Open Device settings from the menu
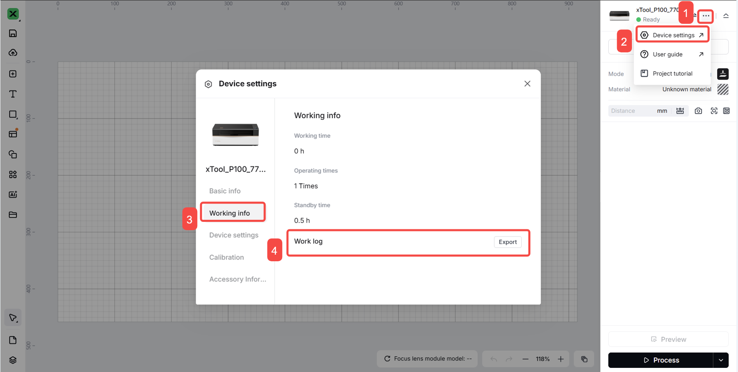This screenshot has height=372, width=738. (673, 35)
